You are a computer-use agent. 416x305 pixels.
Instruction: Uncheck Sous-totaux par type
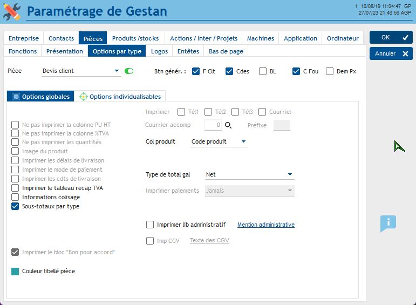(15, 206)
